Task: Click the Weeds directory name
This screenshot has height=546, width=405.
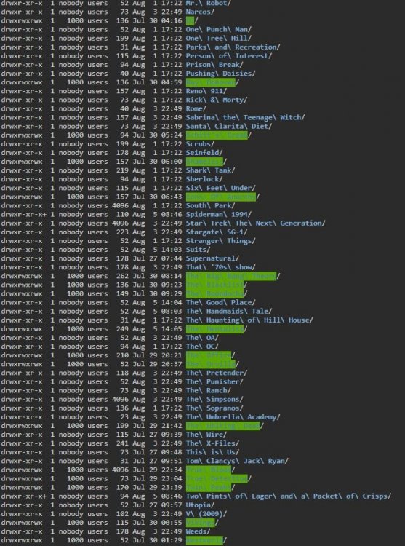Action: pyautogui.click(x=198, y=531)
